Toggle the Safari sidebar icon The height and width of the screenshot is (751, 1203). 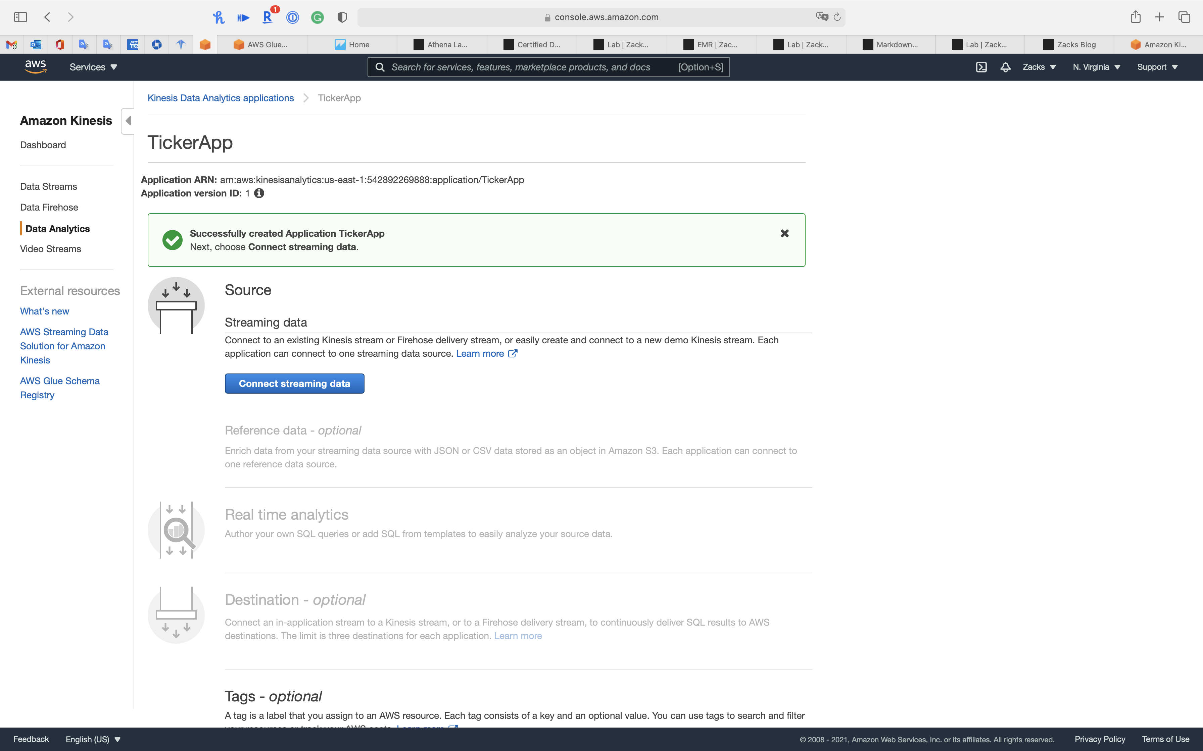pyautogui.click(x=20, y=17)
